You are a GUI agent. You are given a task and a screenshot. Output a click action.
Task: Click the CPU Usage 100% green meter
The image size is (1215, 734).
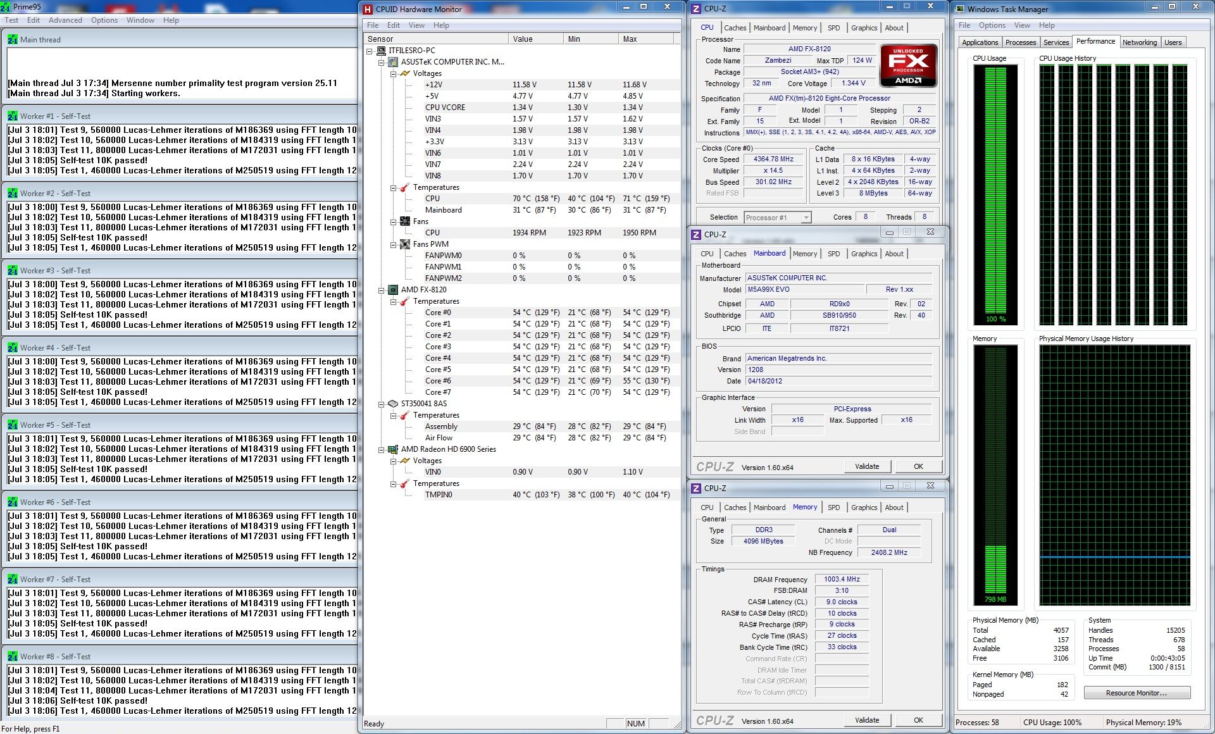click(x=995, y=195)
